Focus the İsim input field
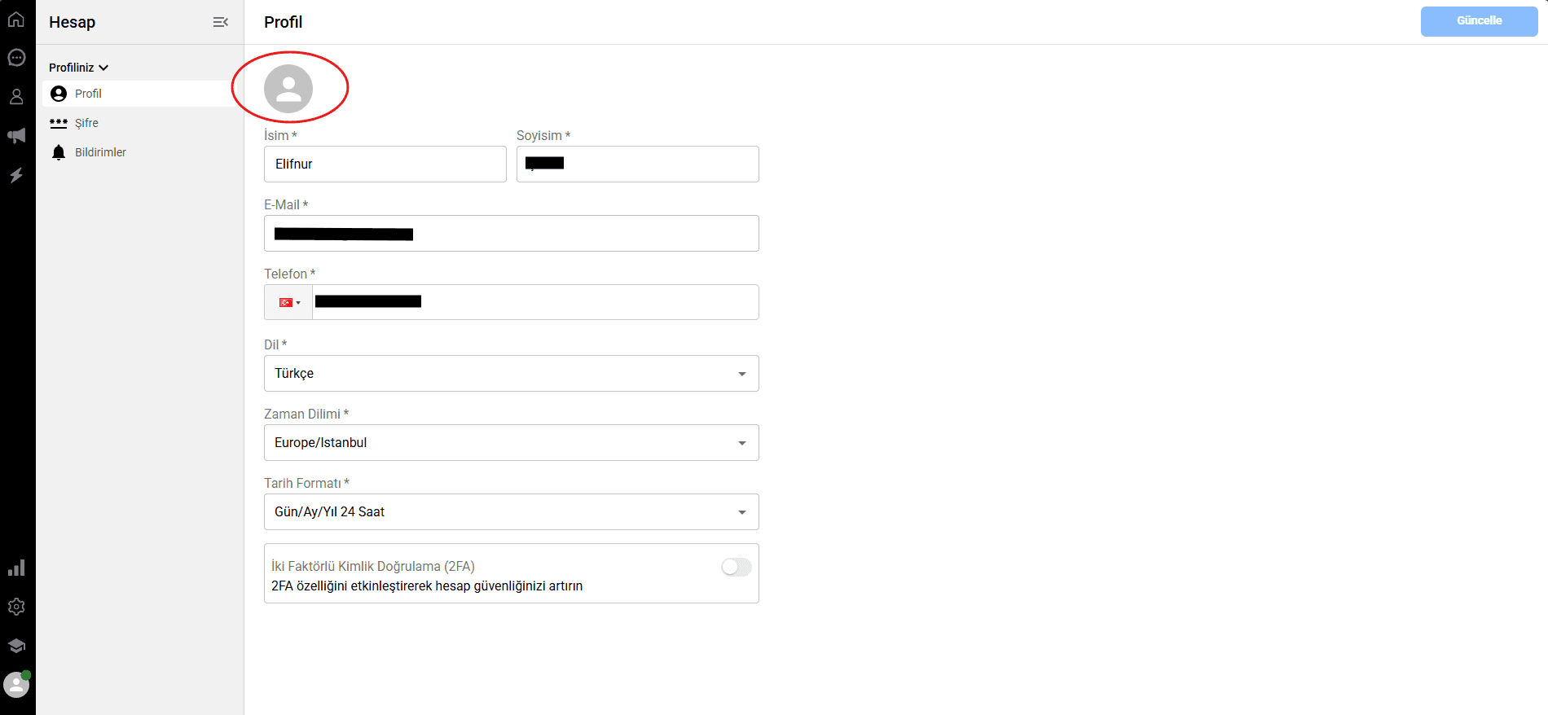 coord(385,164)
